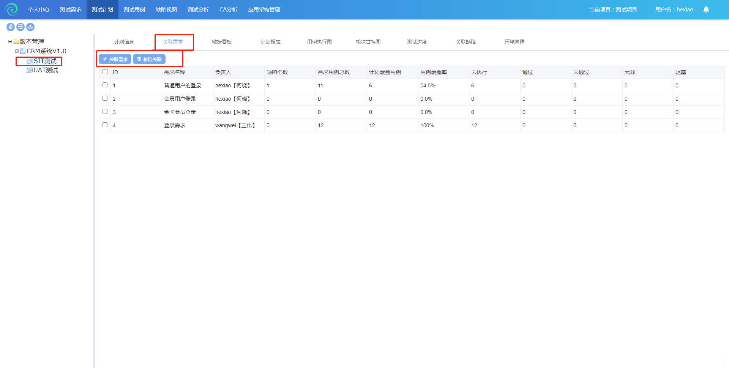The image size is (729, 368).
Task: Click the CRM系统V1.0 version book icon
Action: (x=23, y=51)
